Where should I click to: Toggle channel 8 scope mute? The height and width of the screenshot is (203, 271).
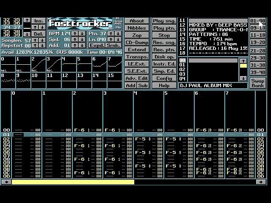pos(8,81)
